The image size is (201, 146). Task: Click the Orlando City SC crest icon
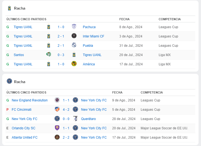57,128
